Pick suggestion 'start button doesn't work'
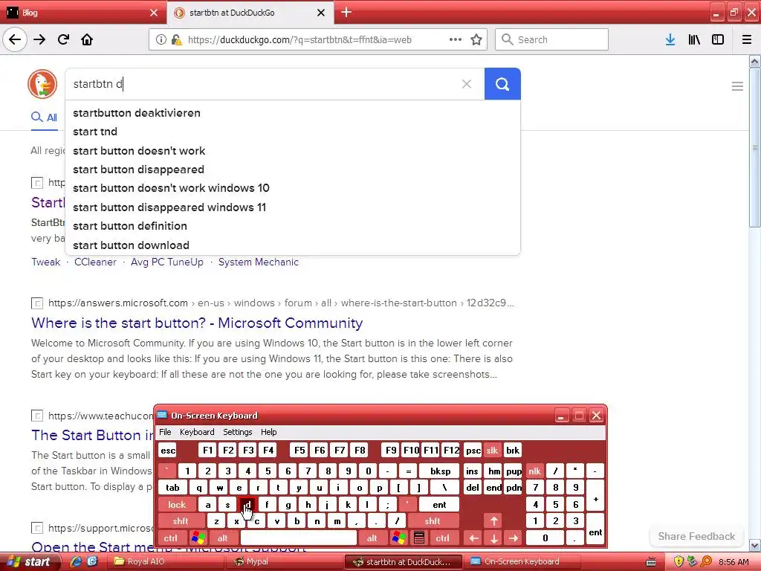This screenshot has height=571, width=761. (x=293, y=150)
